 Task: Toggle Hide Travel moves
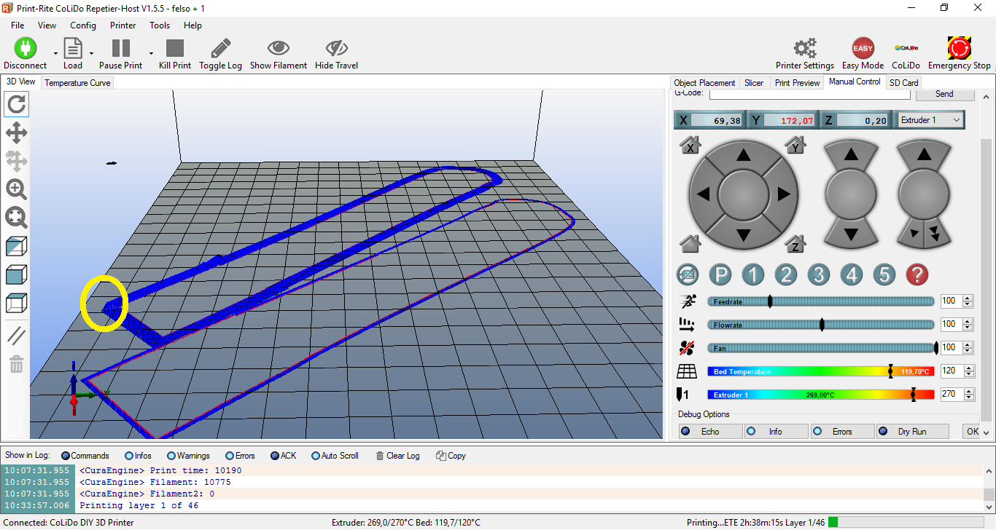click(x=336, y=49)
